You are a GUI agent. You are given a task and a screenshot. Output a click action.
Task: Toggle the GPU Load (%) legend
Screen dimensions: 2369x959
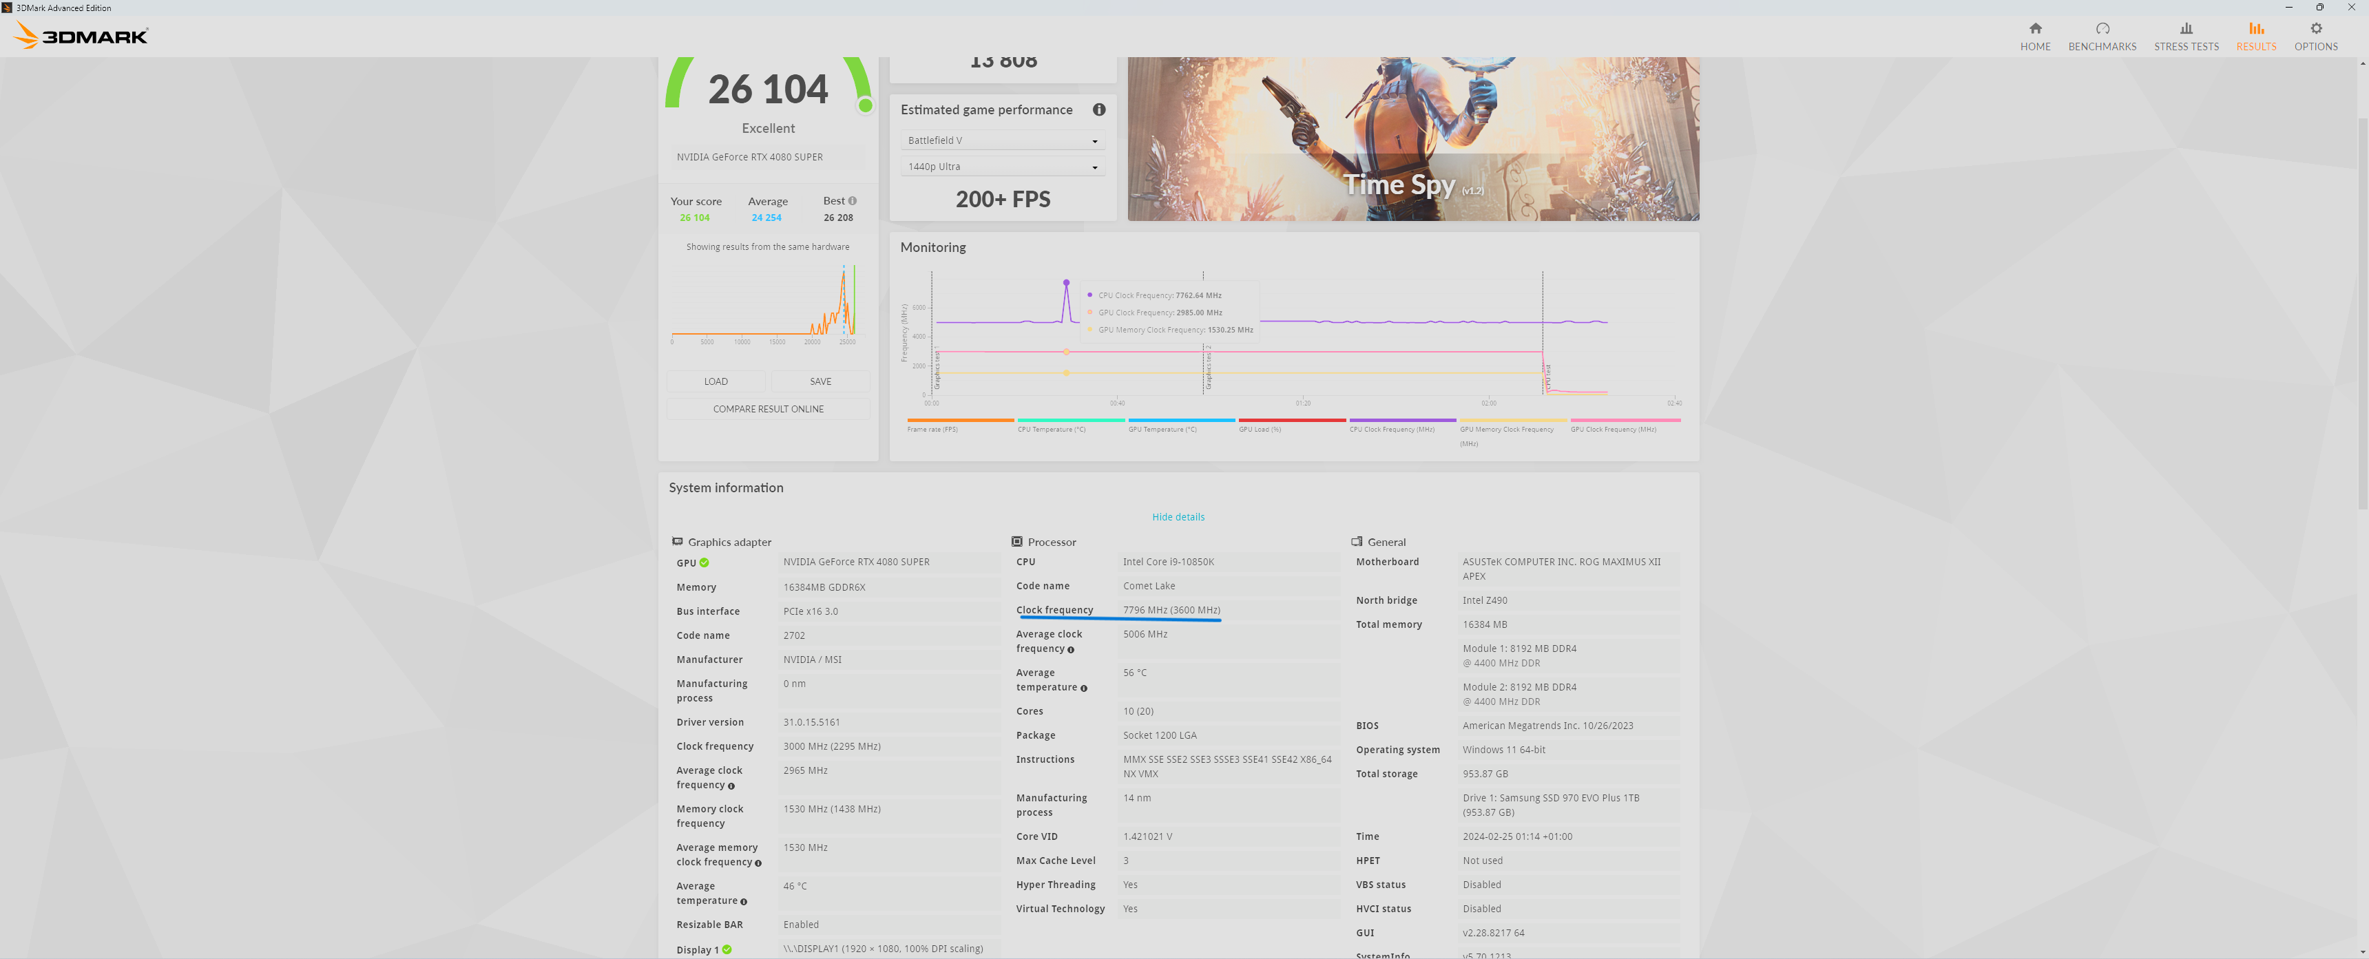1291,425
